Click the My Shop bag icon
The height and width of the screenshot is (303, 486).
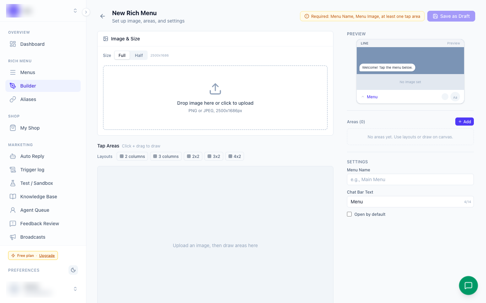13,128
